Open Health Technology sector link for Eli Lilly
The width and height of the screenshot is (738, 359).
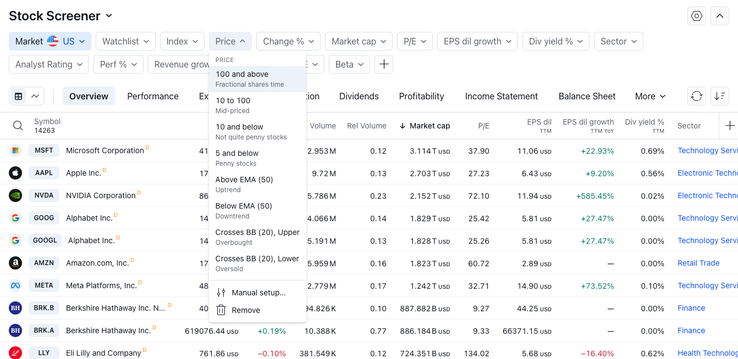pyautogui.click(x=708, y=353)
